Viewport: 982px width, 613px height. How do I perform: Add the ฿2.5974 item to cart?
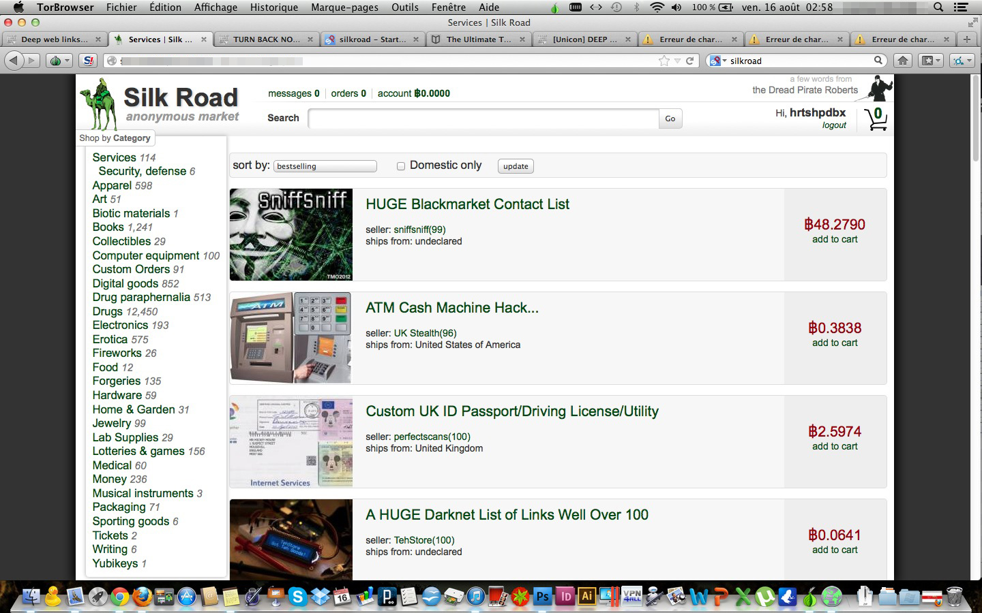pyautogui.click(x=835, y=446)
